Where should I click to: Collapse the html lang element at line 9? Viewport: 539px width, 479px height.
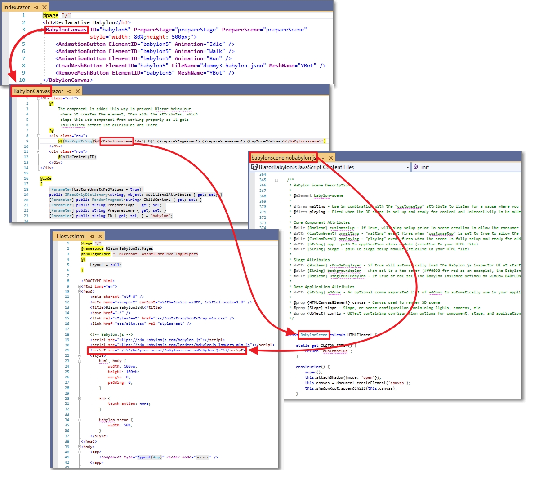[80, 286]
